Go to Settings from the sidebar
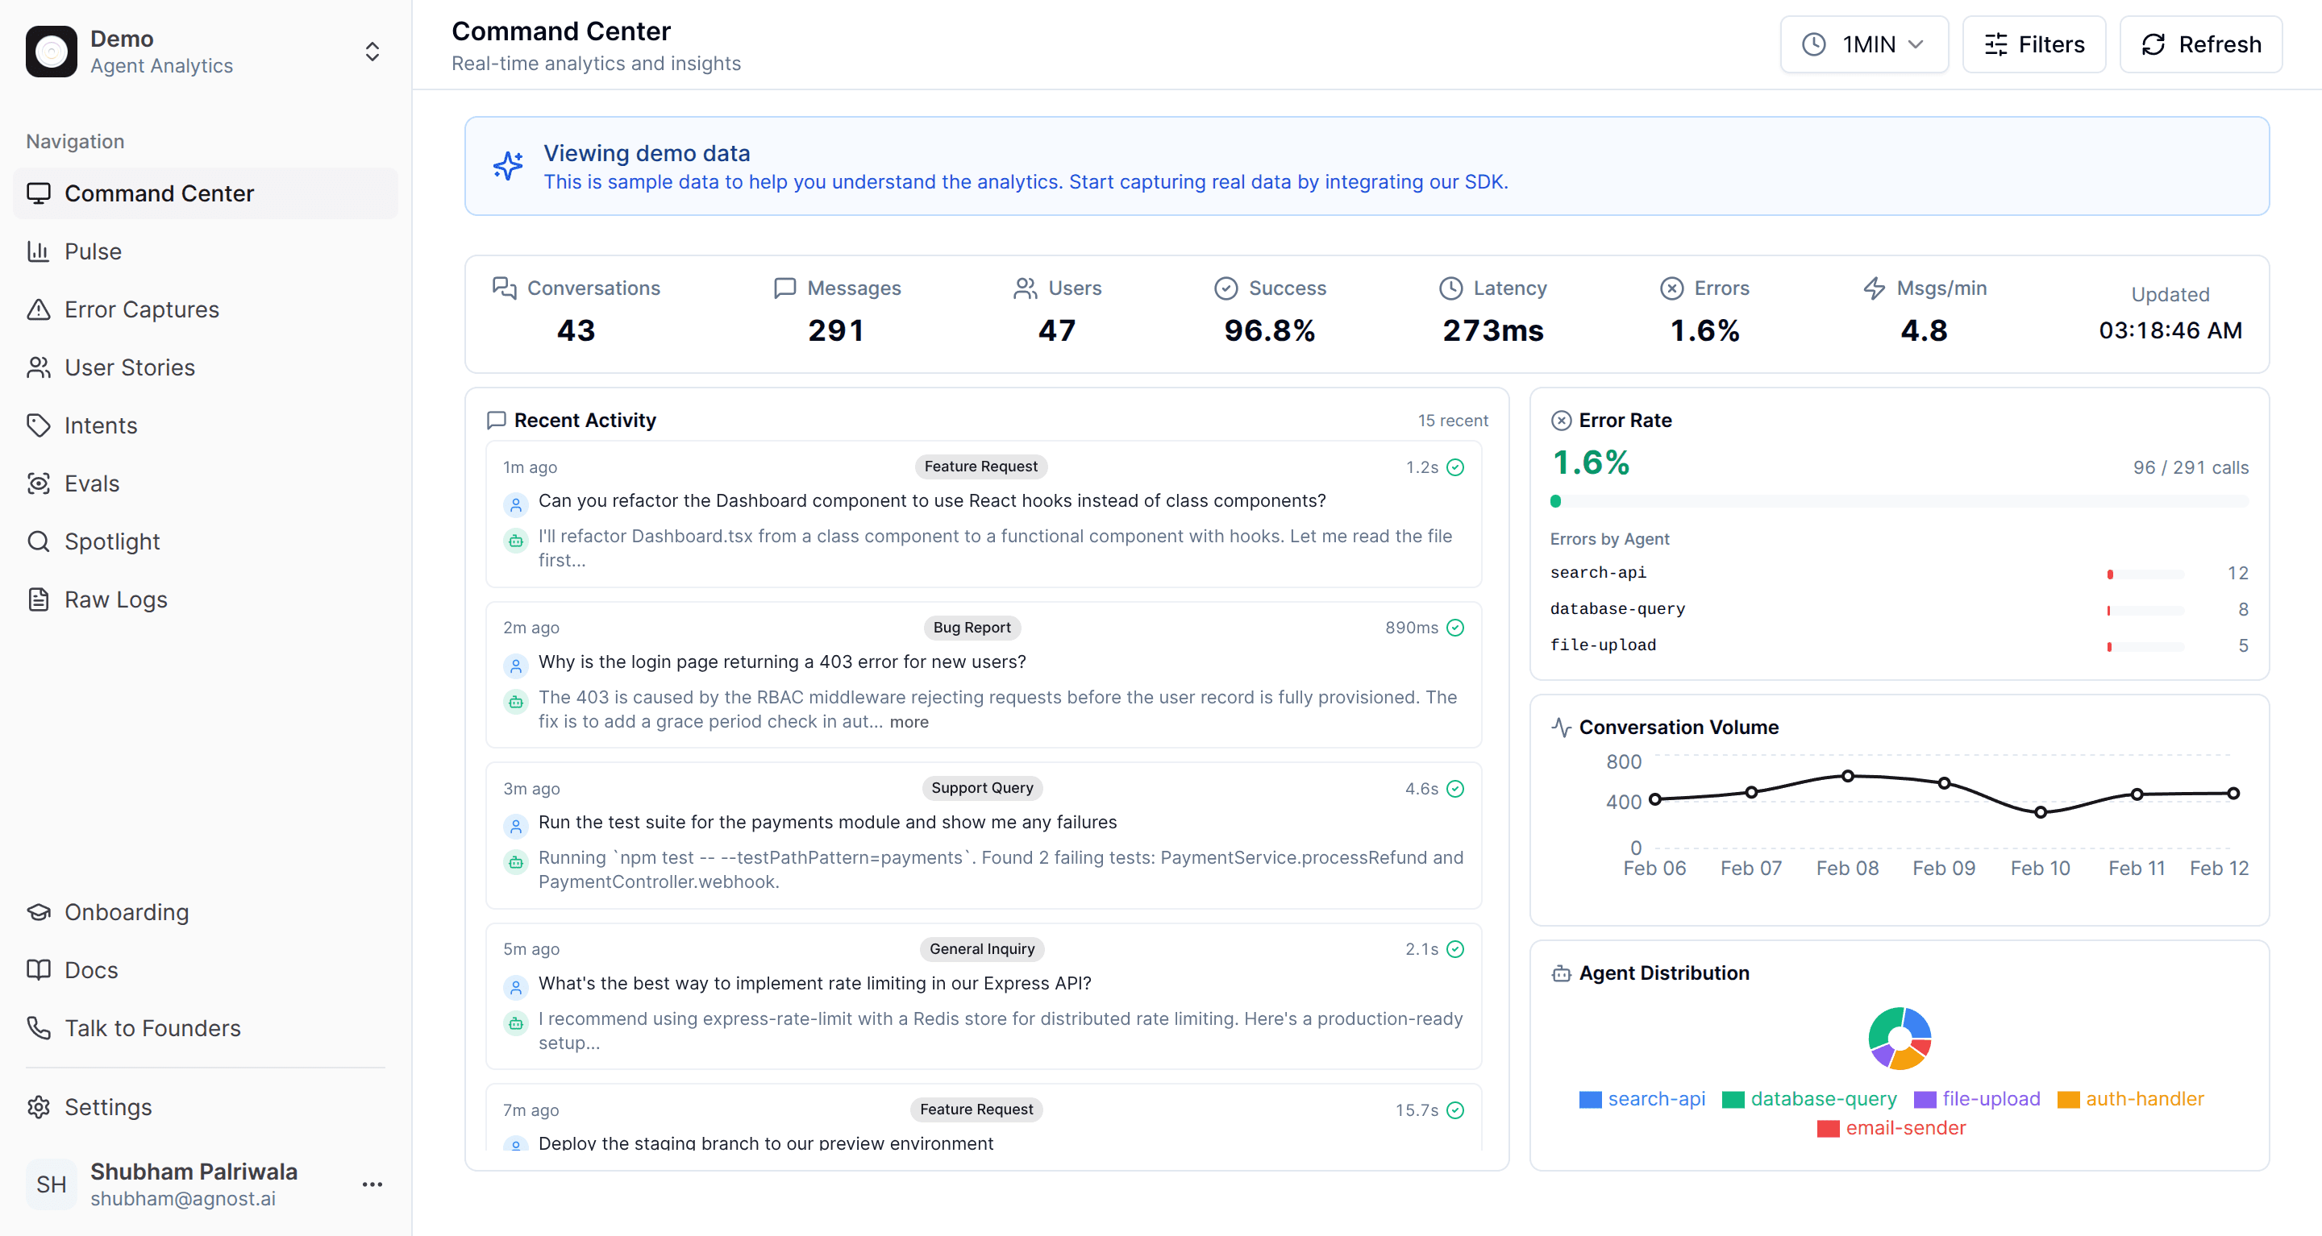2322x1236 pixels. (108, 1106)
